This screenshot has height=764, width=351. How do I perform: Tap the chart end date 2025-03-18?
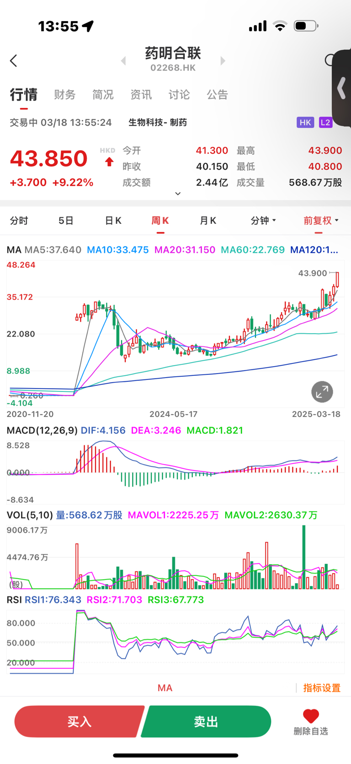point(316,414)
